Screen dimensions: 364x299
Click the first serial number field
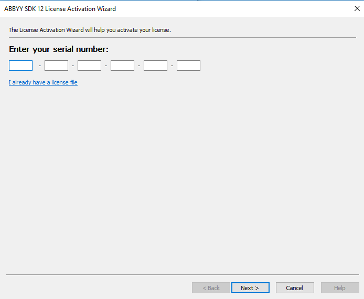click(20, 66)
